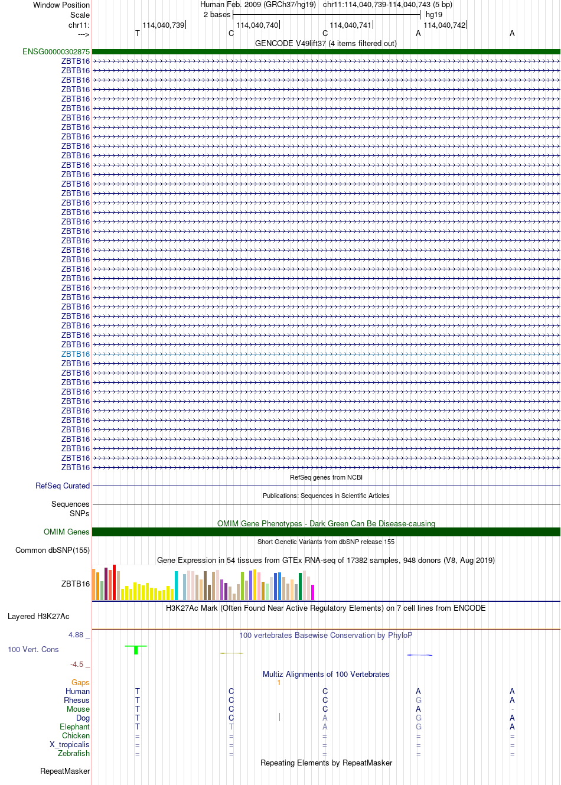The width and height of the screenshot is (561, 785).
Task: Click the chr11: ruler label
Action: point(79,25)
